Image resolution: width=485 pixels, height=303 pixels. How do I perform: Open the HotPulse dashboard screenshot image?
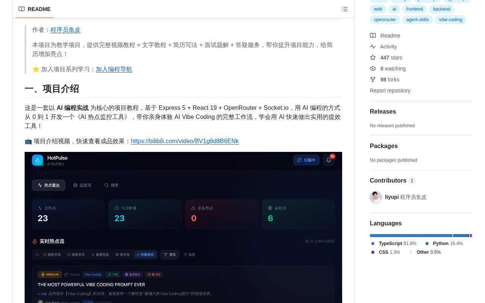coord(183,227)
